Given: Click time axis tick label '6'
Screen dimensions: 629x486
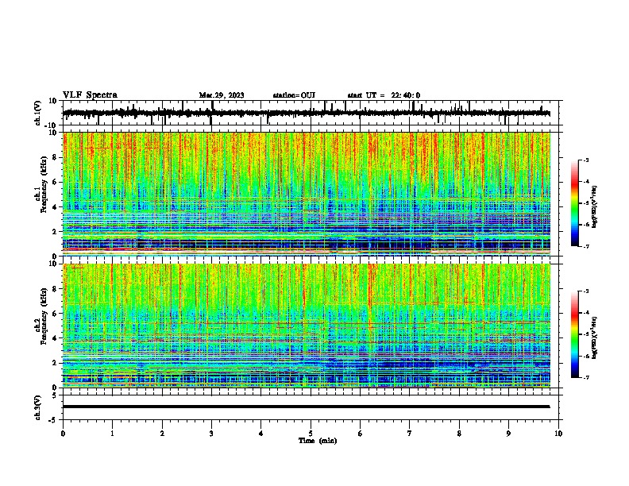Looking at the screenshot, I should point(361,434).
